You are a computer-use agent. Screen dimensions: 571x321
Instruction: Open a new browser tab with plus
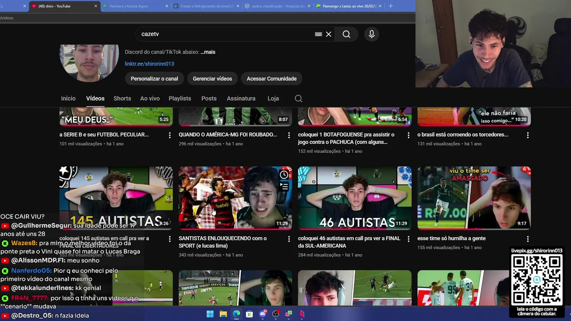click(x=391, y=6)
